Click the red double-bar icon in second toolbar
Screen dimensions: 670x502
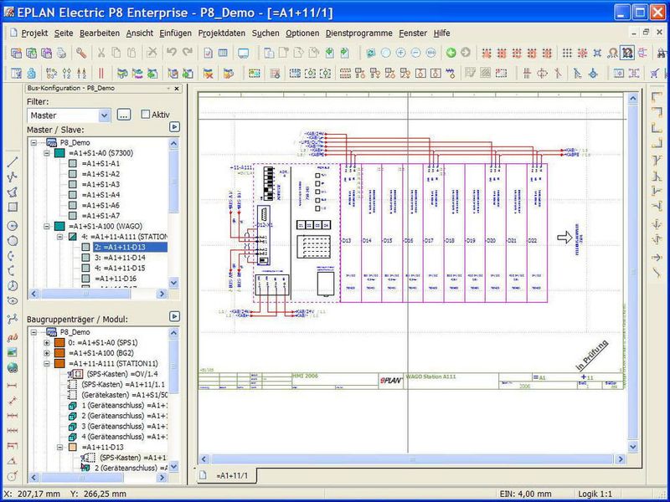click(x=100, y=74)
